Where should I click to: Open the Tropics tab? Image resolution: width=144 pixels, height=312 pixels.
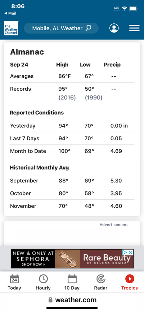click(130, 282)
